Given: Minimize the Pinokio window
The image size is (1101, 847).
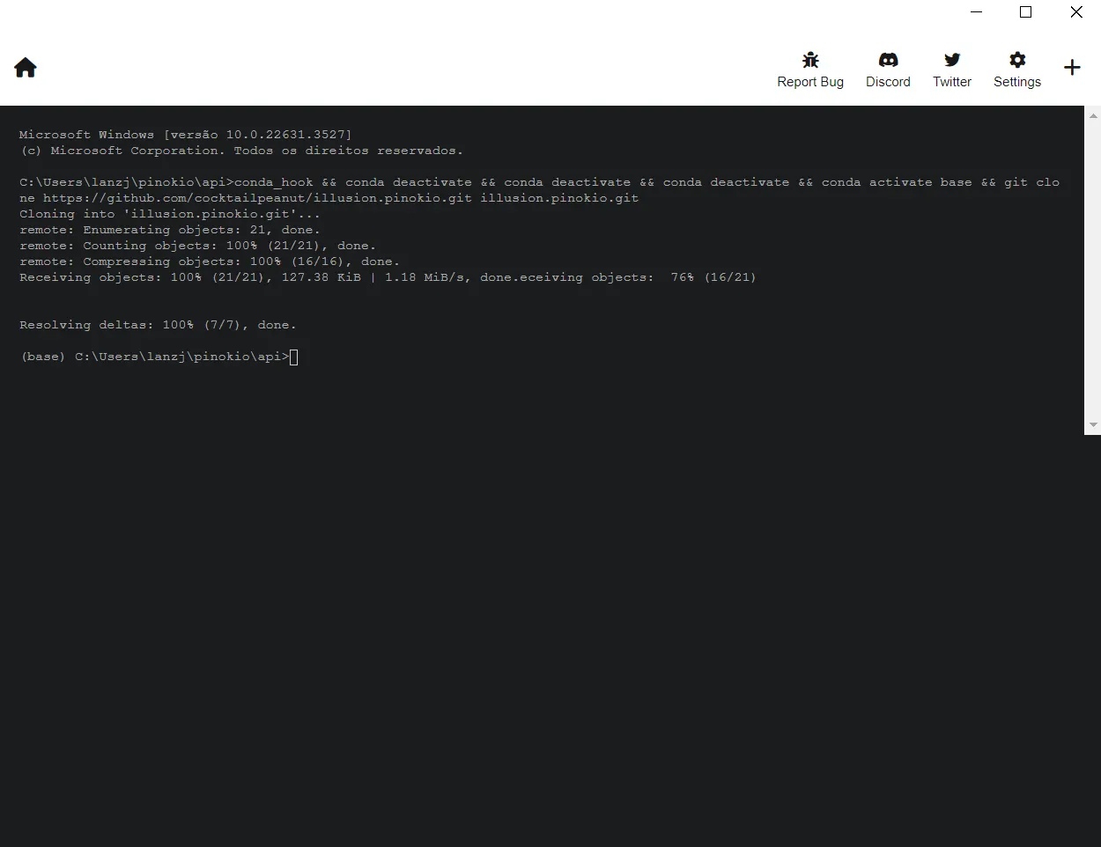Looking at the screenshot, I should pyautogui.click(x=976, y=12).
